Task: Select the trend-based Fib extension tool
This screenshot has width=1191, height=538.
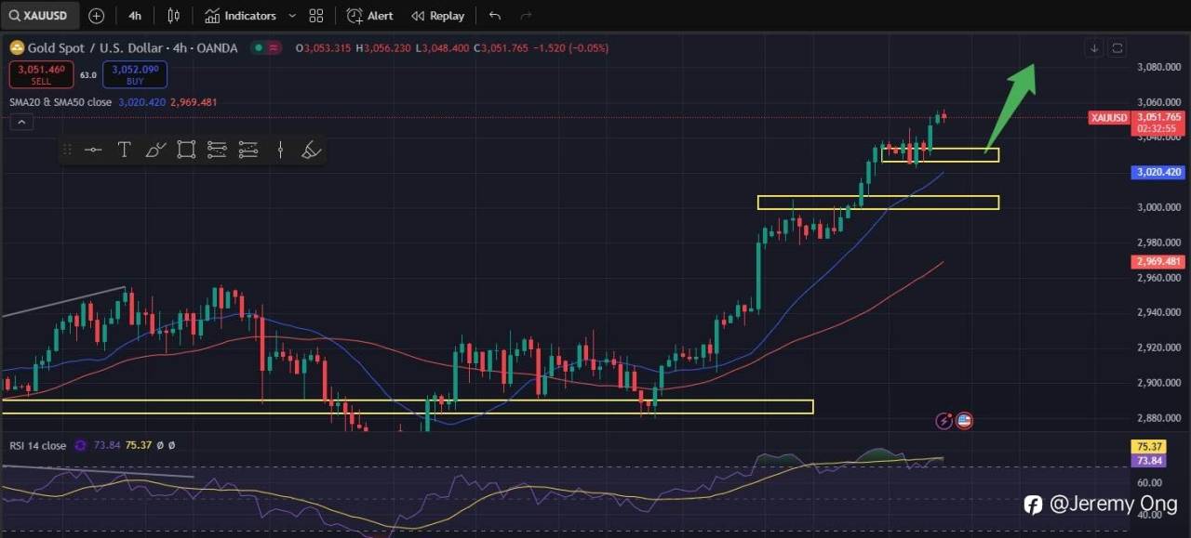Action: (x=248, y=150)
